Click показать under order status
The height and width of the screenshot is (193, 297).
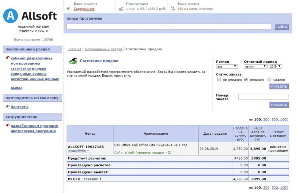tap(279, 86)
